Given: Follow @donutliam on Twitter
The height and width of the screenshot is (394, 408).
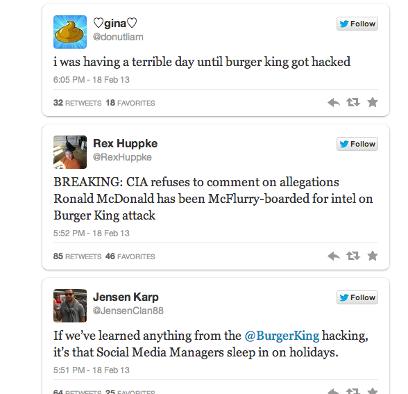Looking at the screenshot, I should pyautogui.click(x=357, y=24).
